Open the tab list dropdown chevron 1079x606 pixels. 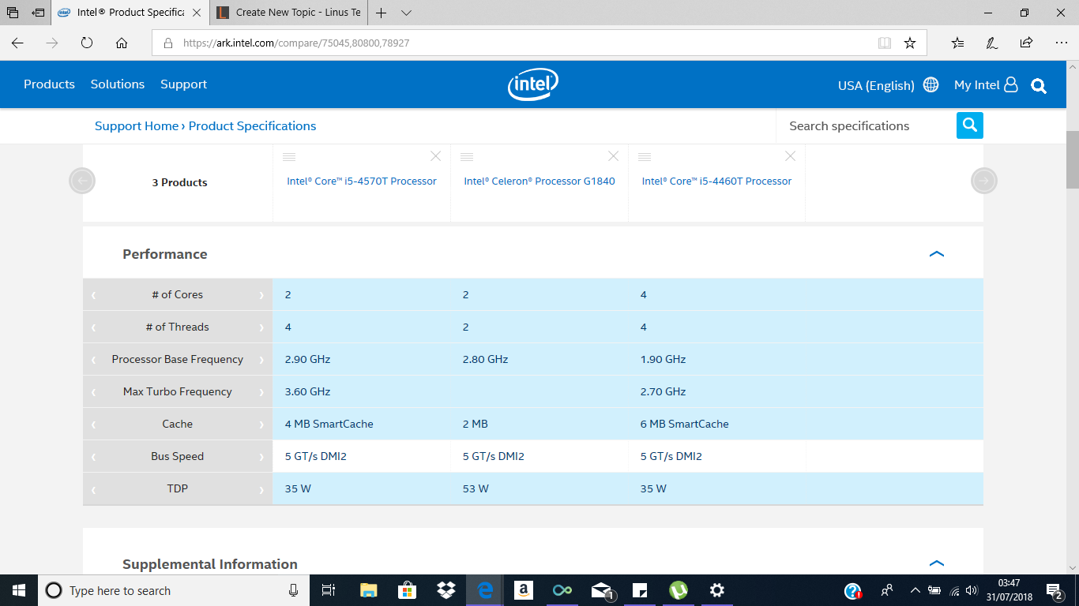[406, 13]
